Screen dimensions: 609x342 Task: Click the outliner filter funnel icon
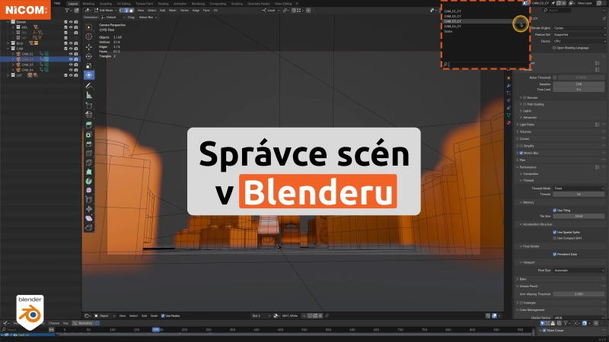(x=67, y=11)
